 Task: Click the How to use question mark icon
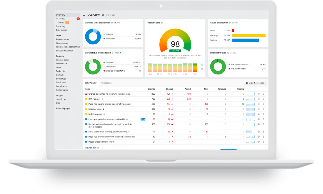pos(102,15)
